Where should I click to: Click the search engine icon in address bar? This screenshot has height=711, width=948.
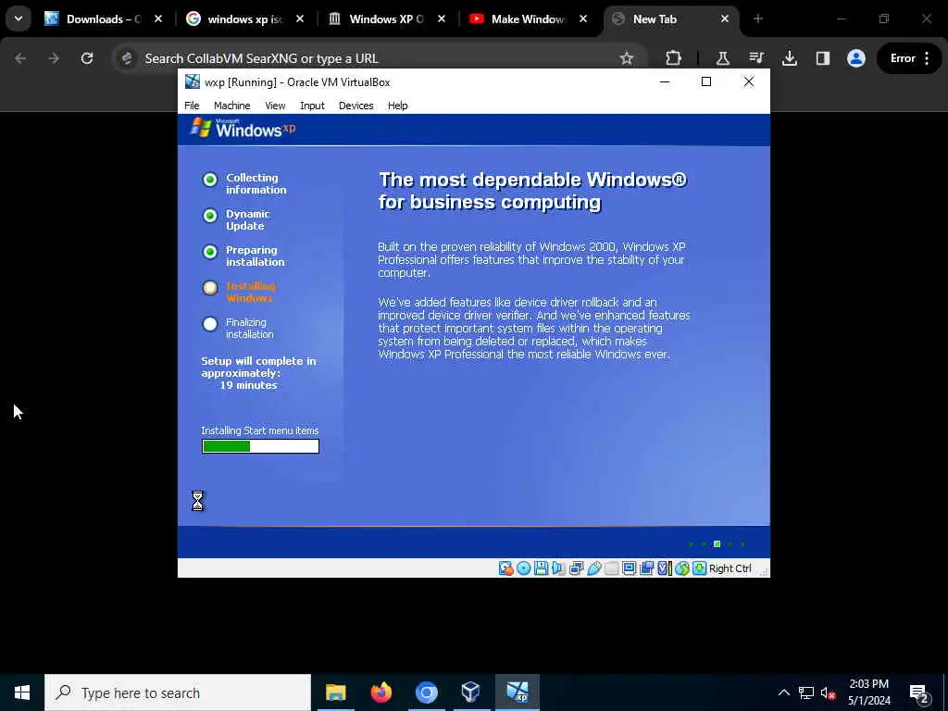click(x=127, y=58)
